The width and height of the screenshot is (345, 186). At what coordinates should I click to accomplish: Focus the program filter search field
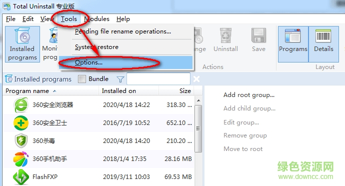[x=158, y=79]
